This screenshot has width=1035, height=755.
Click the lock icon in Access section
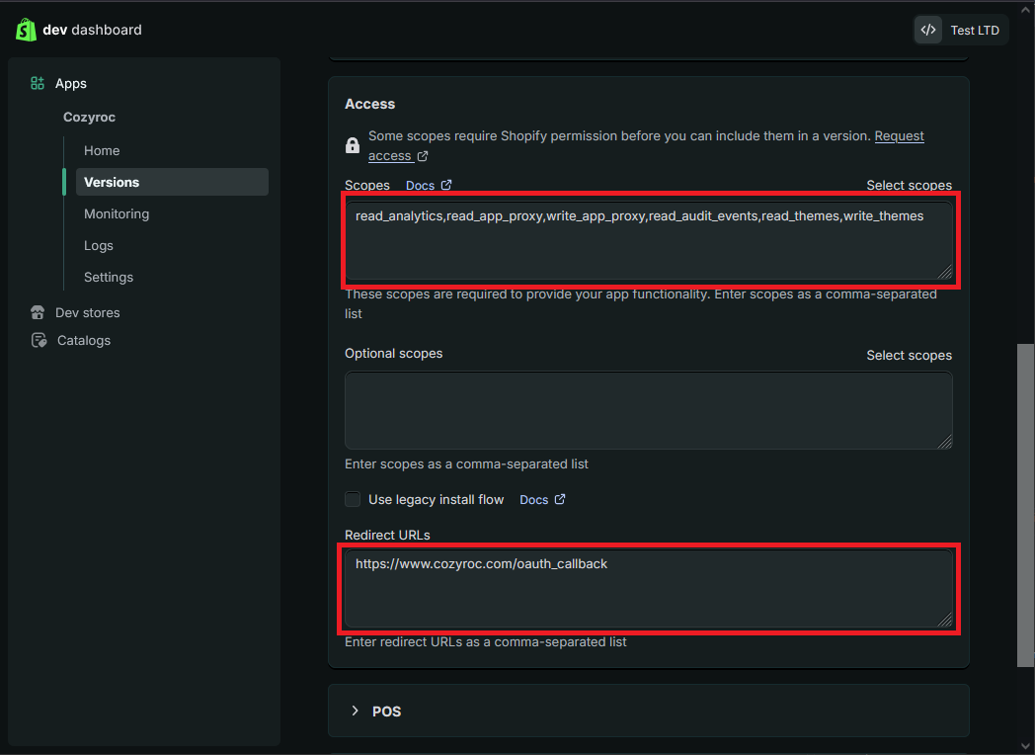[x=353, y=146]
